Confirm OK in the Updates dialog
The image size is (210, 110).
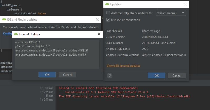(156, 76)
